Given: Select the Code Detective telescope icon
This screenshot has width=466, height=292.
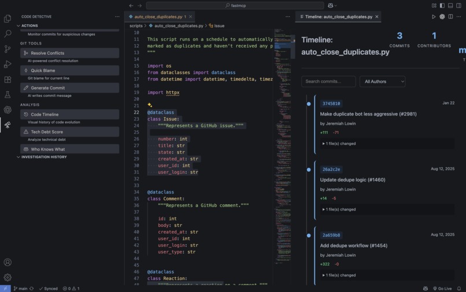Looking at the screenshot, I should coord(8,125).
